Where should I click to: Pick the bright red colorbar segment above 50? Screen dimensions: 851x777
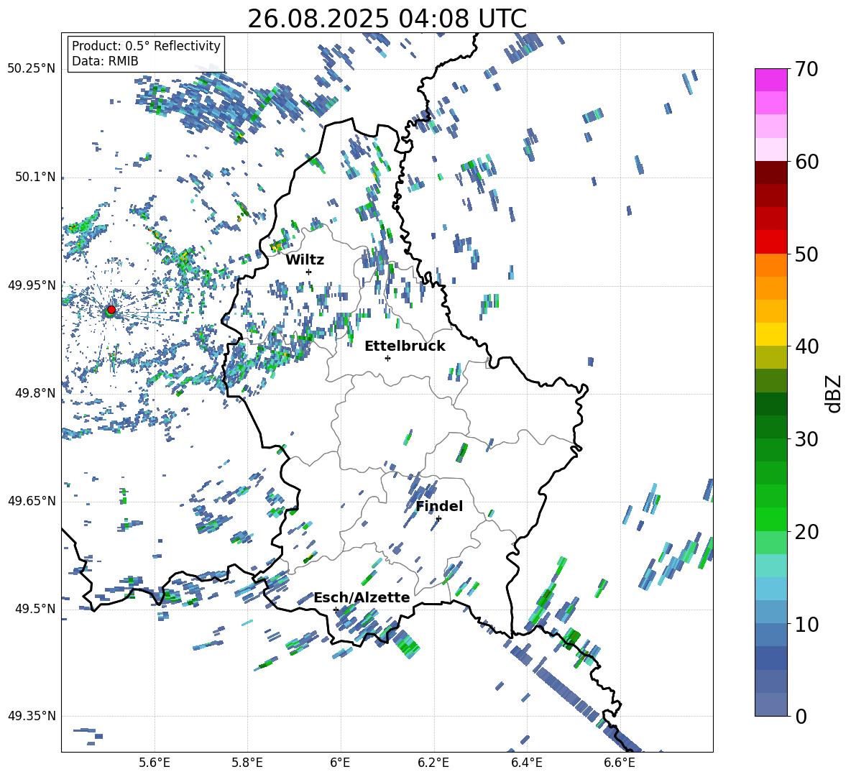[x=770, y=242]
